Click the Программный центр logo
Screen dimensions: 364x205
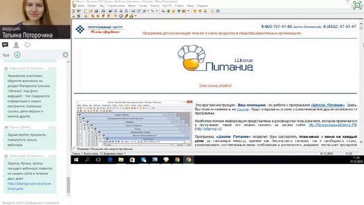point(100,29)
